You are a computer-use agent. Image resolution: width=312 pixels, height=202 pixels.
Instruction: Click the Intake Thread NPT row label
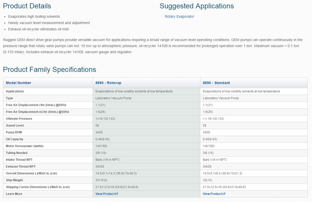19,160
